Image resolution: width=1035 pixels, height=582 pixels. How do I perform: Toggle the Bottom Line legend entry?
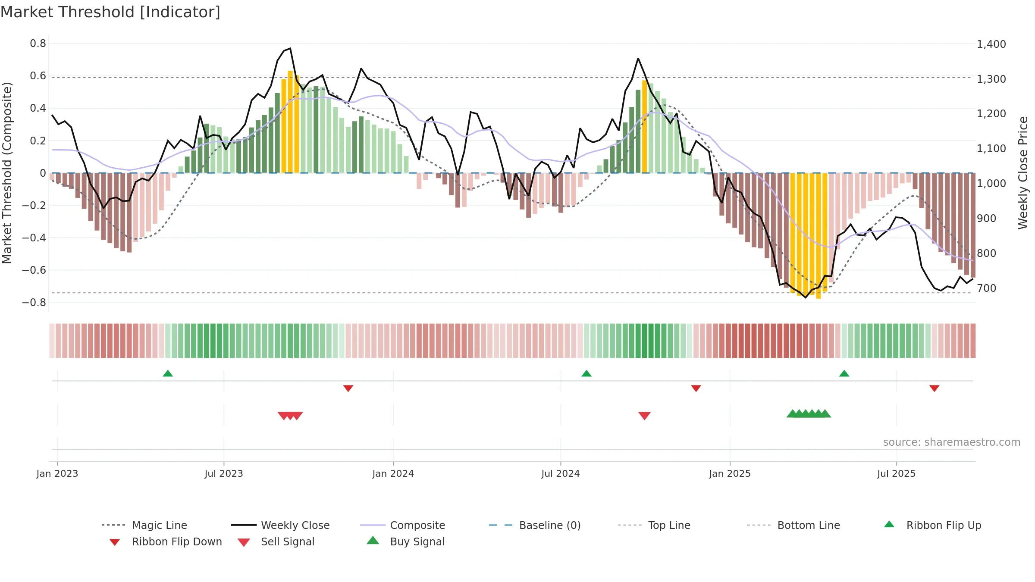[x=793, y=525]
